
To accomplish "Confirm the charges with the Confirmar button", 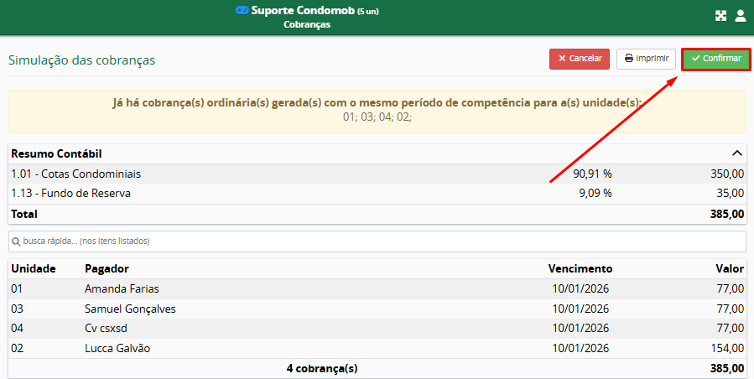I will 715,59.
